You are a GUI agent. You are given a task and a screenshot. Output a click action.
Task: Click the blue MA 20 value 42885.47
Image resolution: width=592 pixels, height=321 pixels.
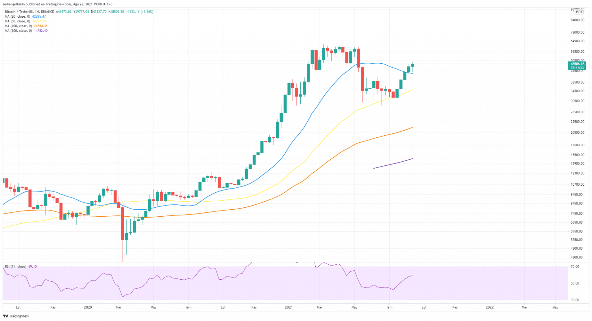tap(39, 16)
